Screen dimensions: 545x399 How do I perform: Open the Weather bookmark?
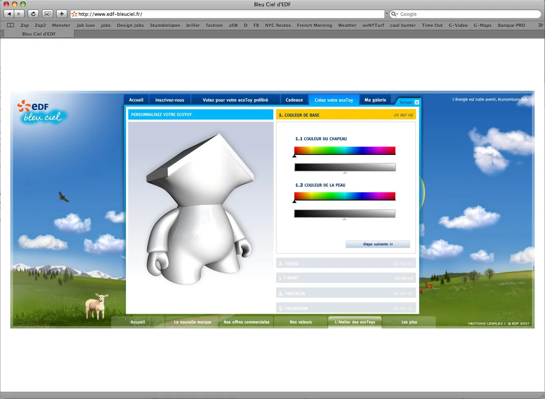(x=347, y=25)
